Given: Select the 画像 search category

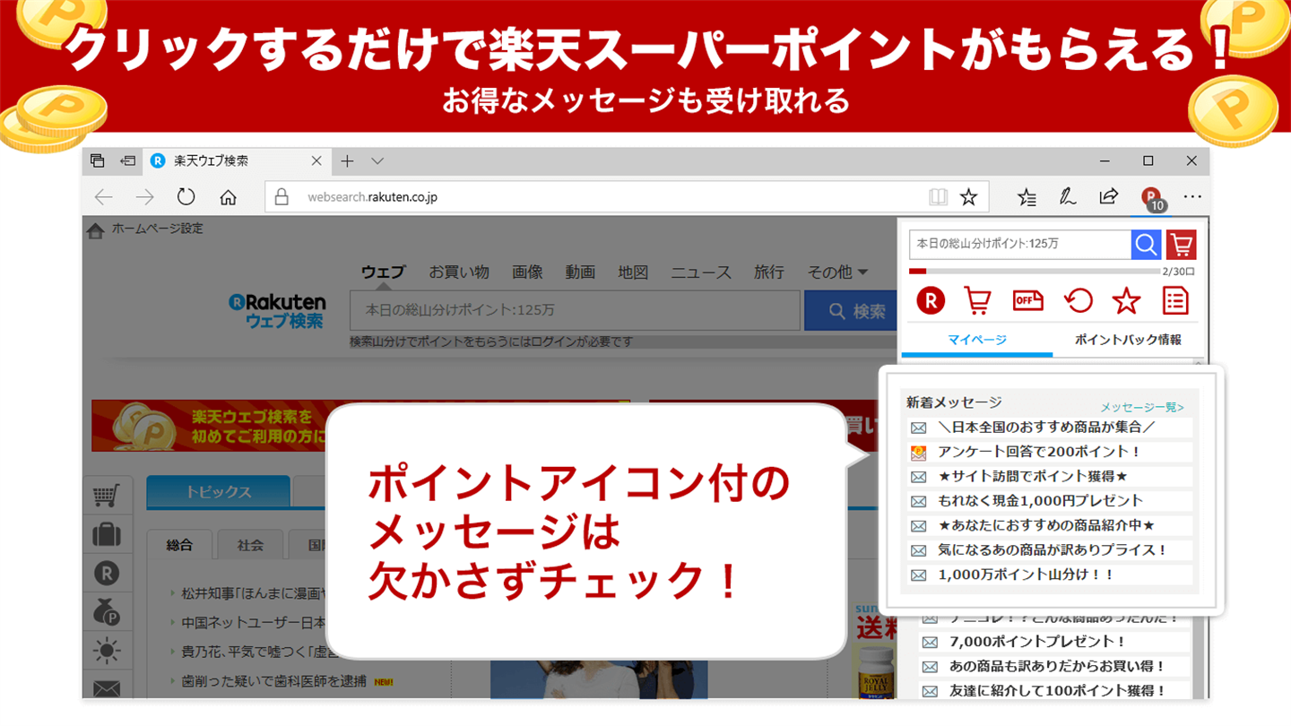Looking at the screenshot, I should pyautogui.click(x=527, y=272).
